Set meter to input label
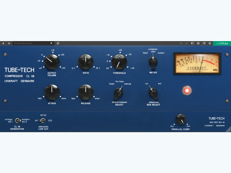231x173 pixels. click(145, 53)
